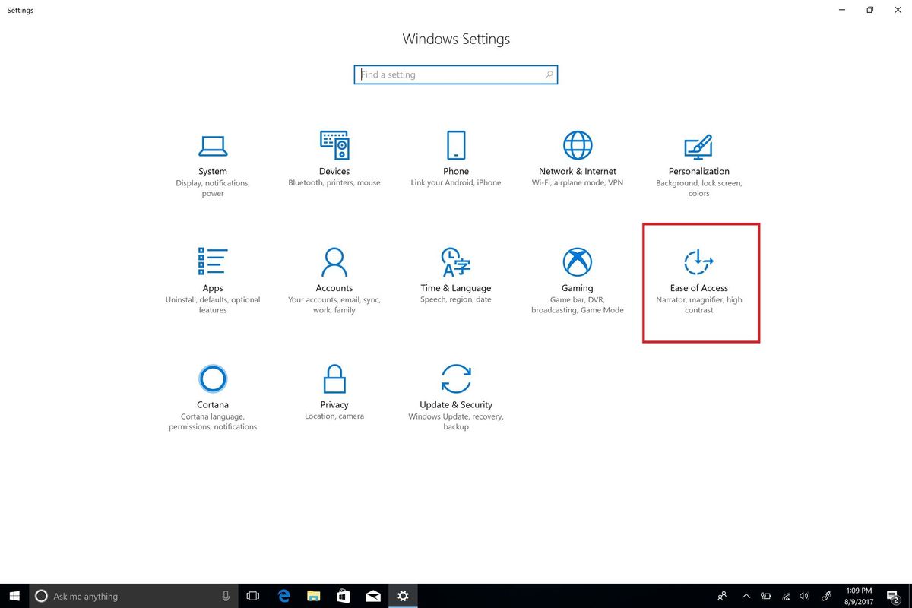Expand hidden icons in the system tray
This screenshot has height=608, width=912.
tap(746, 596)
